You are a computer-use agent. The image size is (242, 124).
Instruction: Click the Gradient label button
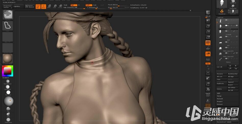pos(6,78)
